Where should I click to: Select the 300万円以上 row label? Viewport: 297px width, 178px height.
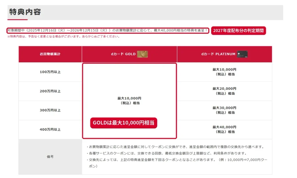(x=50, y=110)
